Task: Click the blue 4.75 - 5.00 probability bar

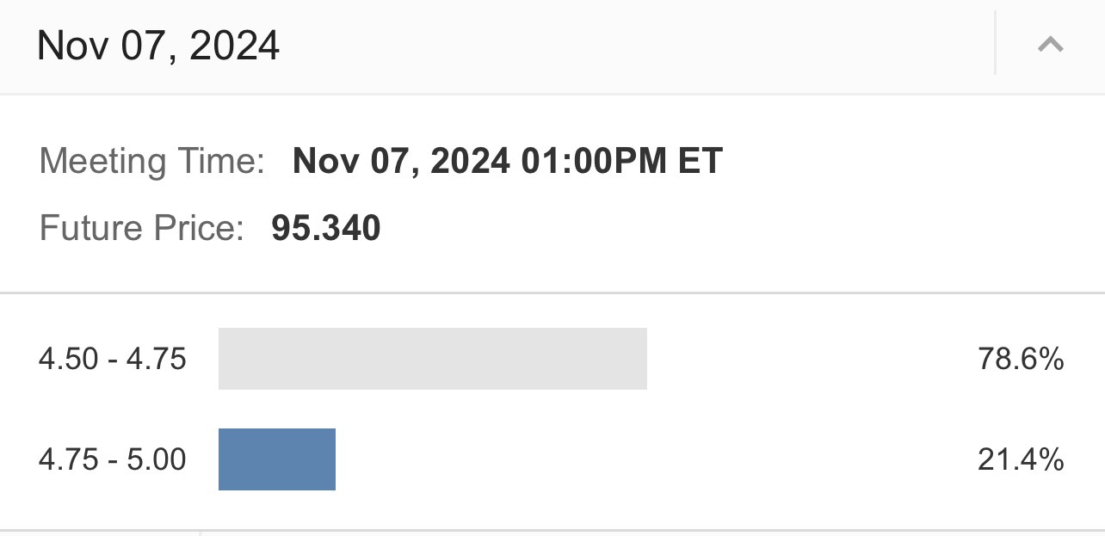Action: (276, 459)
